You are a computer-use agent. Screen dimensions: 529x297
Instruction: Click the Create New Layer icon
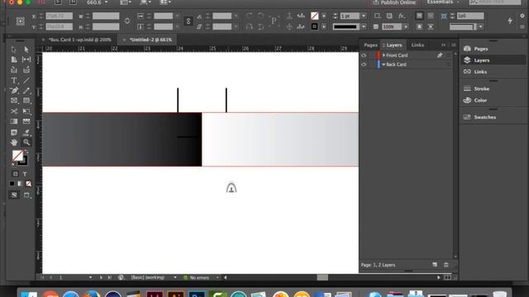[435, 265]
